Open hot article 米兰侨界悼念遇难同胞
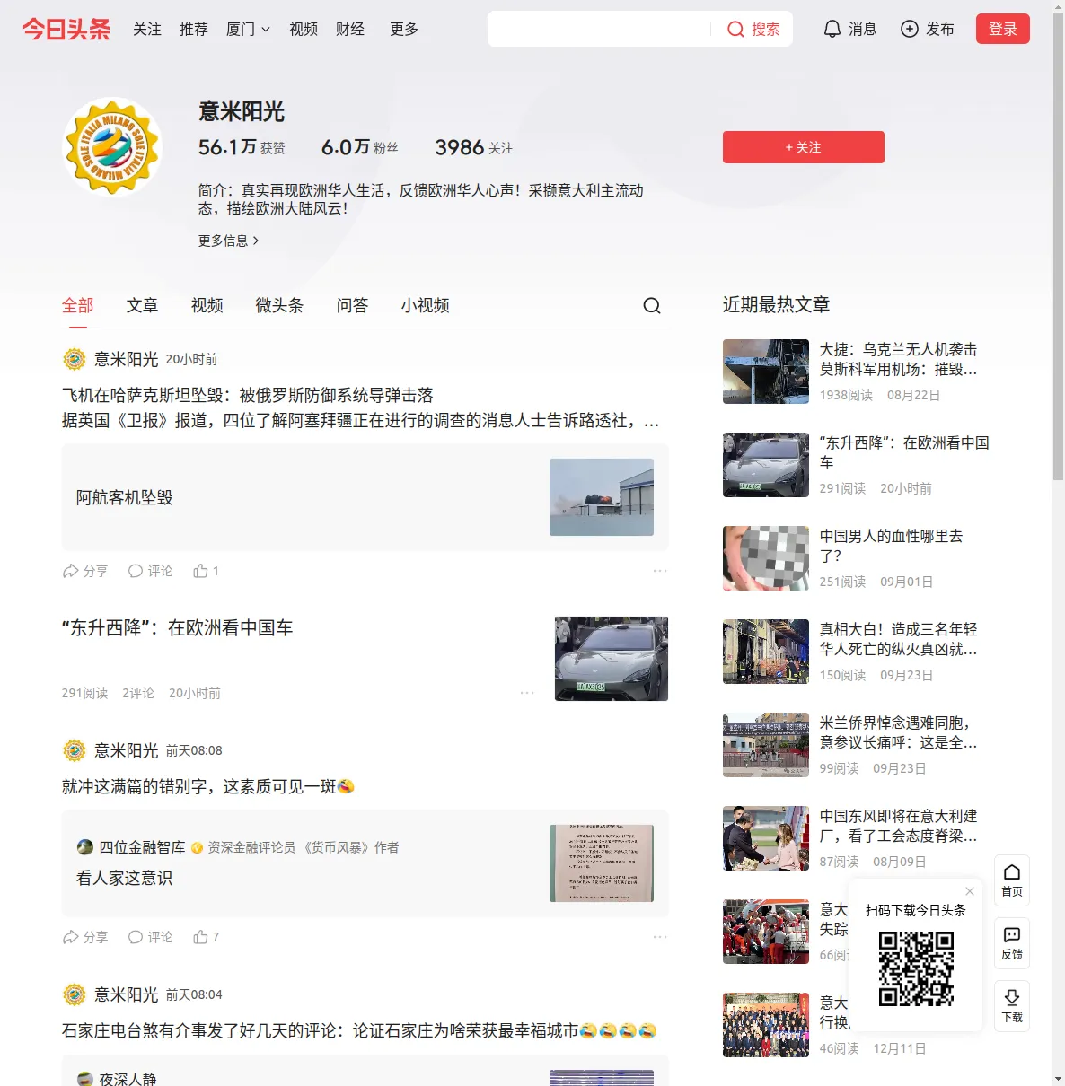 pos(899,732)
